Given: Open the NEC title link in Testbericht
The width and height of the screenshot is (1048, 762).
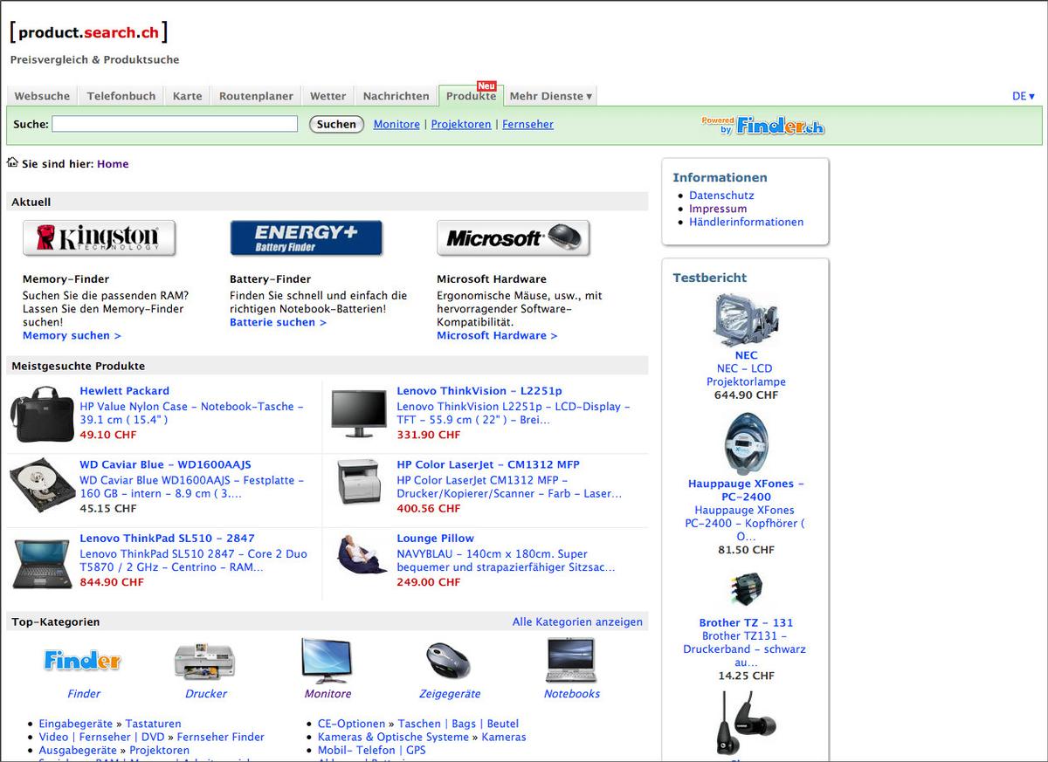Looking at the screenshot, I should coord(746,355).
